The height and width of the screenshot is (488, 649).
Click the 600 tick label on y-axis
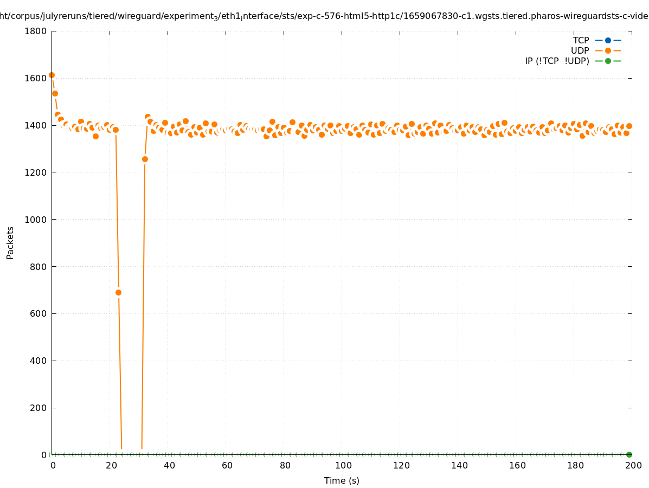[38, 313]
